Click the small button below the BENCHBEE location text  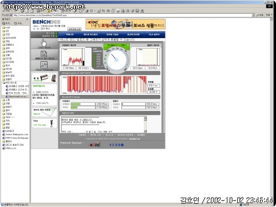coord(75,29)
